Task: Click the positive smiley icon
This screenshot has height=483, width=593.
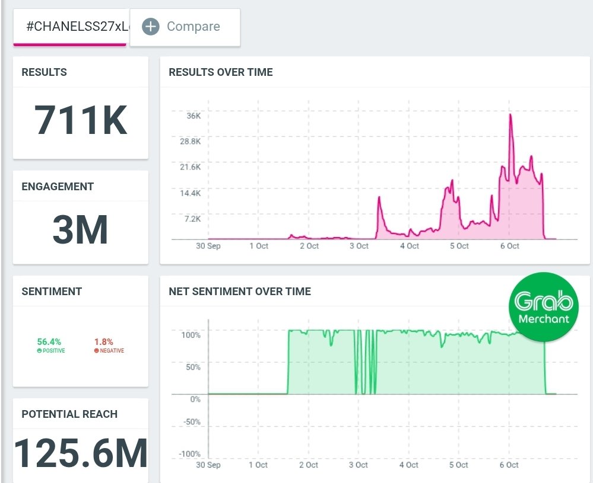Action: pos(39,351)
